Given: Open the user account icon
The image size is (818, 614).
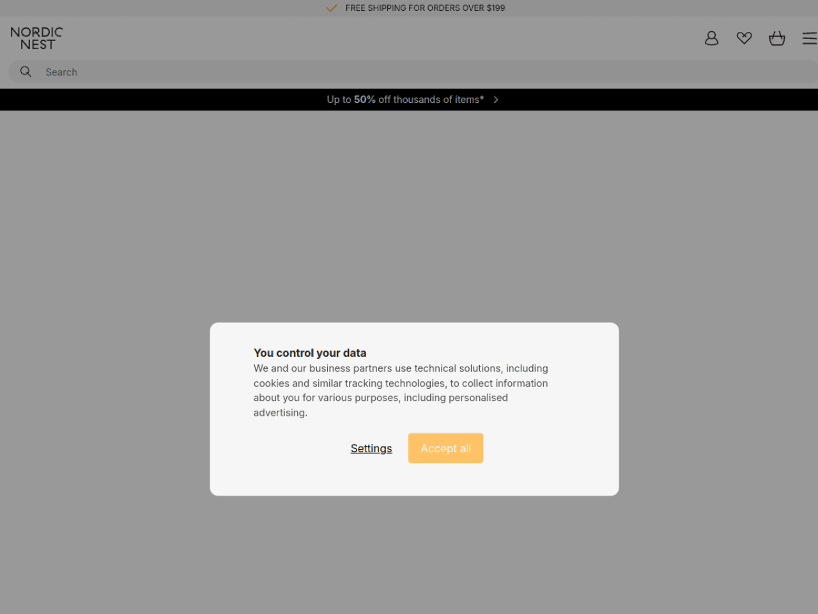Looking at the screenshot, I should tap(711, 38).
